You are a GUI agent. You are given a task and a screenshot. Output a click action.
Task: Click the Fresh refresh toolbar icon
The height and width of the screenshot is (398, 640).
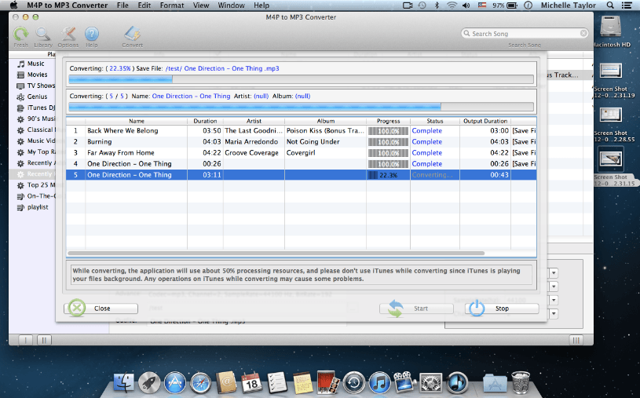click(20, 35)
